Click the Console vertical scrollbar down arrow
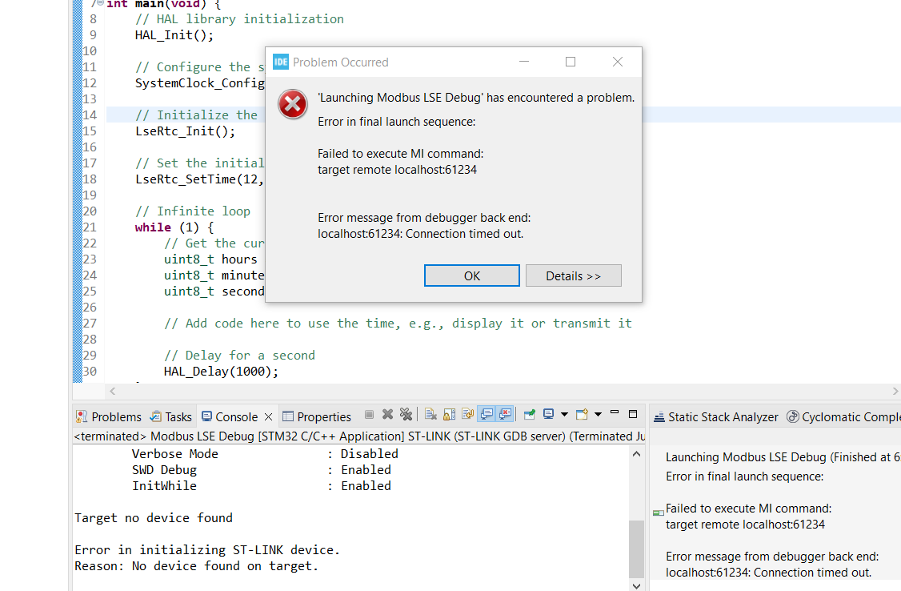The width and height of the screenshot is (901, 591). (636, 585)
